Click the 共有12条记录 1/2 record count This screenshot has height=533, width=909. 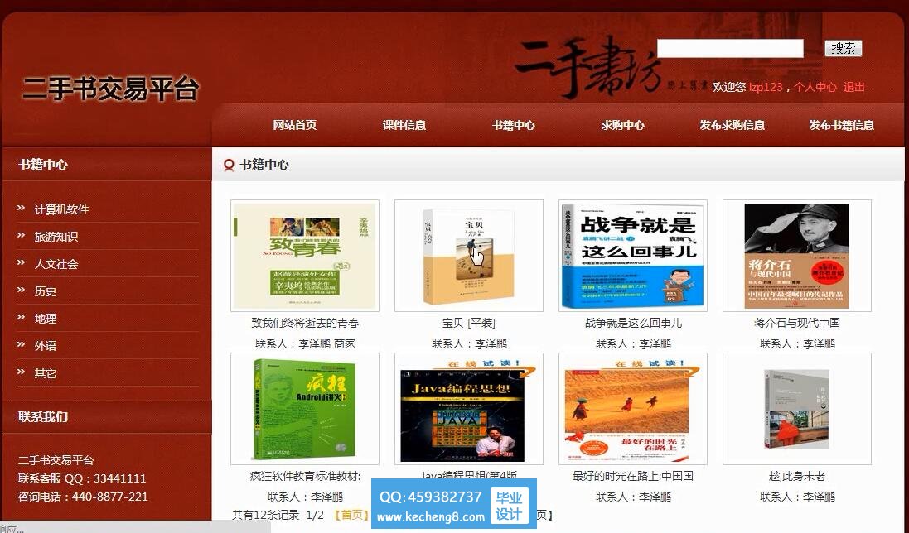pyautogui.click(x=278, y=515)
